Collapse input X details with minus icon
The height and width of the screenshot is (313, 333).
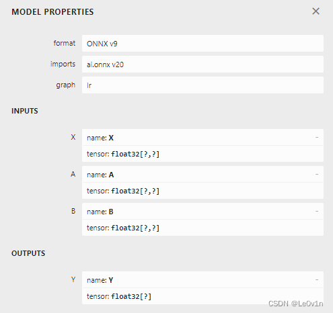pyautogui.click(x=317, y=137)
